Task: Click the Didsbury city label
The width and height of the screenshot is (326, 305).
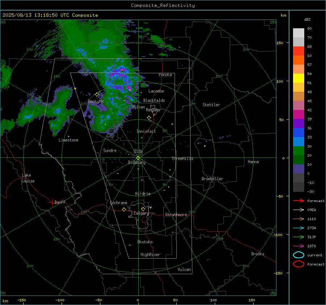Action: tap(137, 162)
